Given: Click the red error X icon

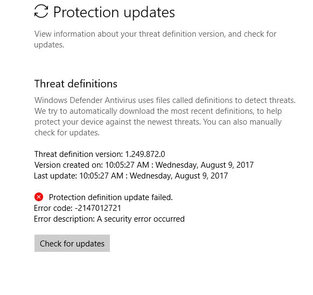Looking at the screenshot, I should coord(39,197).
